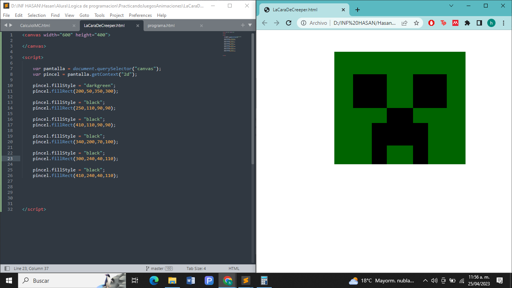The height and width of the screenshot is (288, 512).
Task: Click the Line 23, Column 37 status text
Action: point(31,268)
